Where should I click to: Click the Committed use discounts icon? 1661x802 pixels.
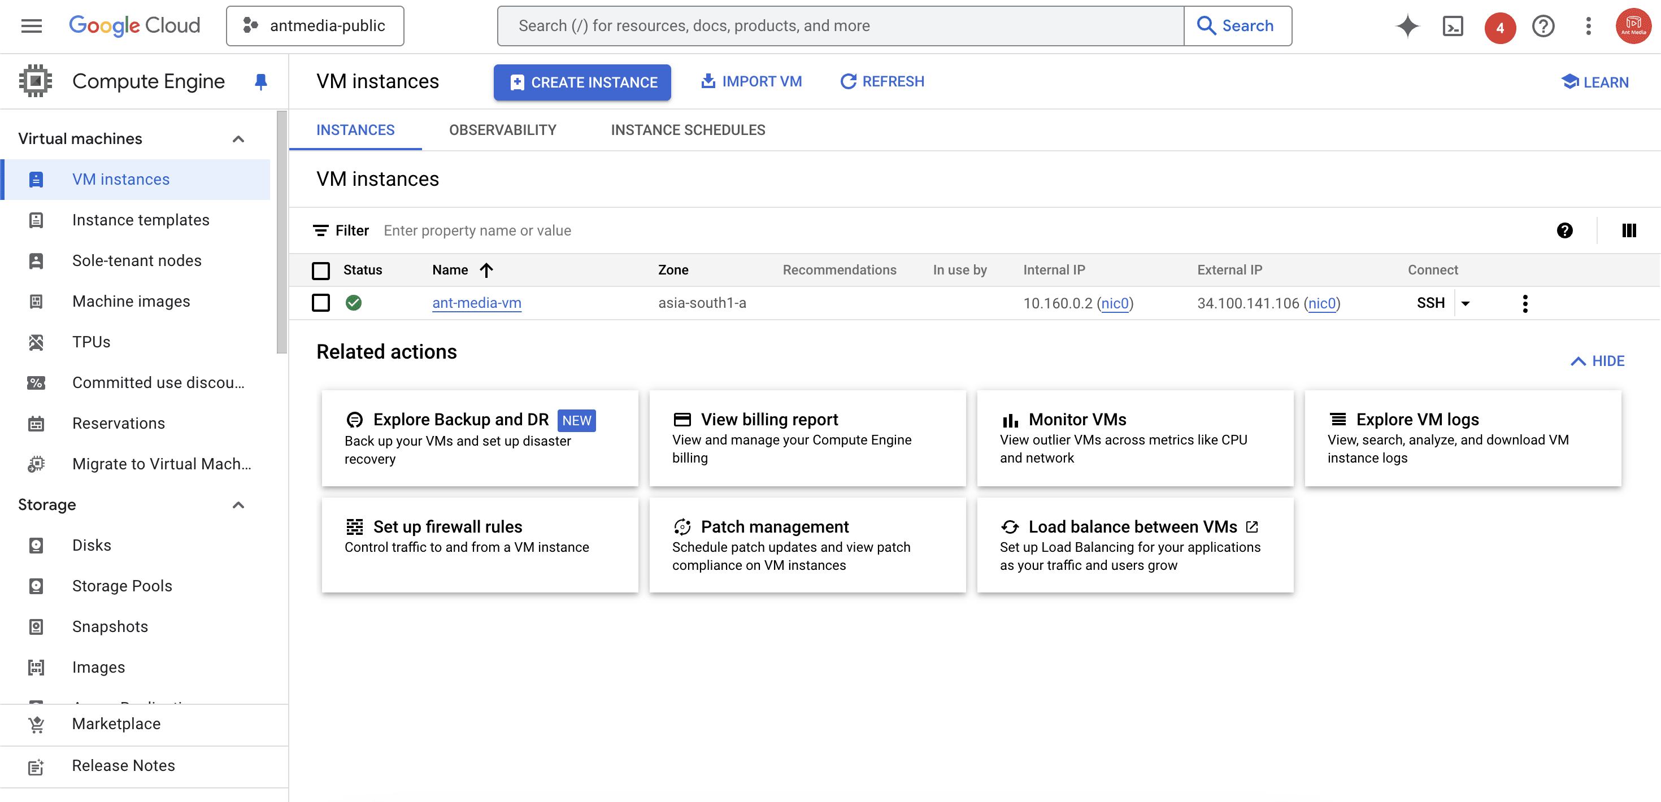(36, 381)
